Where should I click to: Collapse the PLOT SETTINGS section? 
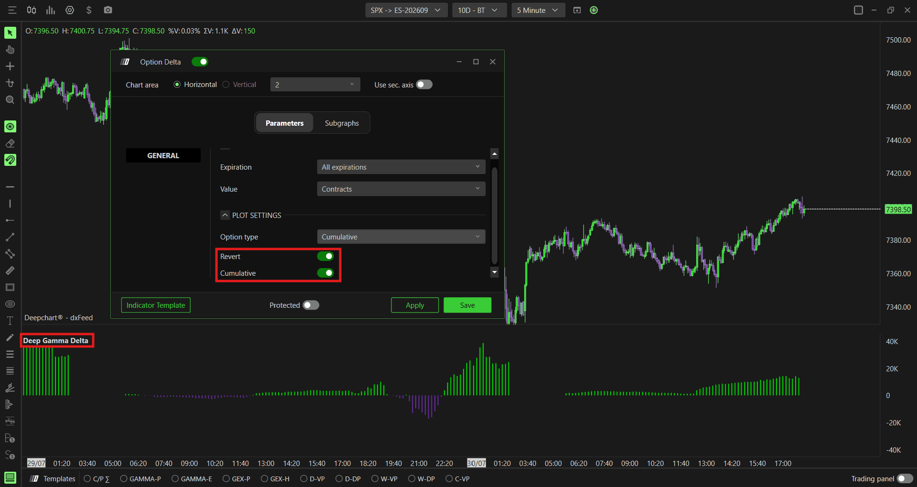(225, 215)
